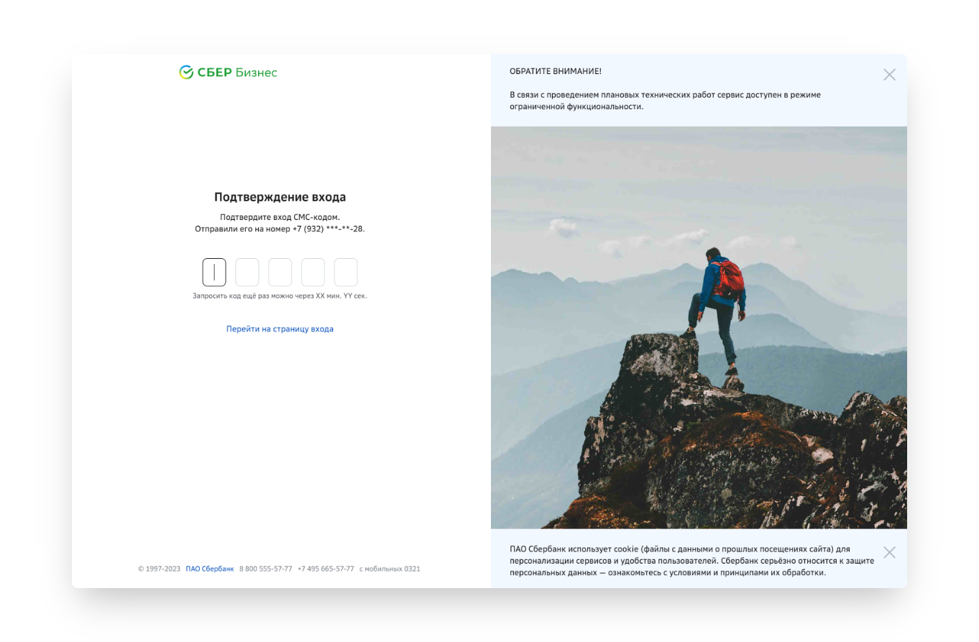This screenshot has height=642, width=979.
Task: Select the fifth SMS code digit box
Action: 346,272
